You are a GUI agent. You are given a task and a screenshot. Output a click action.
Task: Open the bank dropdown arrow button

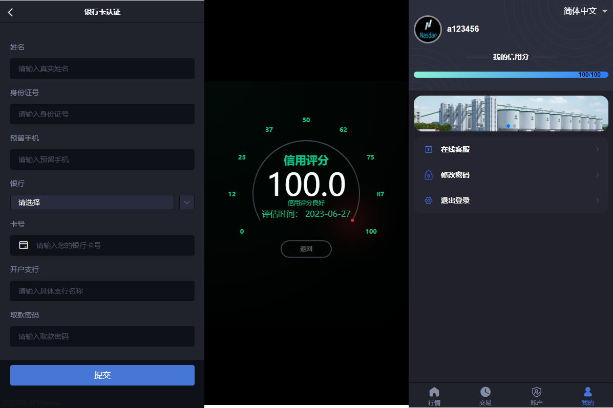[187, 202]
